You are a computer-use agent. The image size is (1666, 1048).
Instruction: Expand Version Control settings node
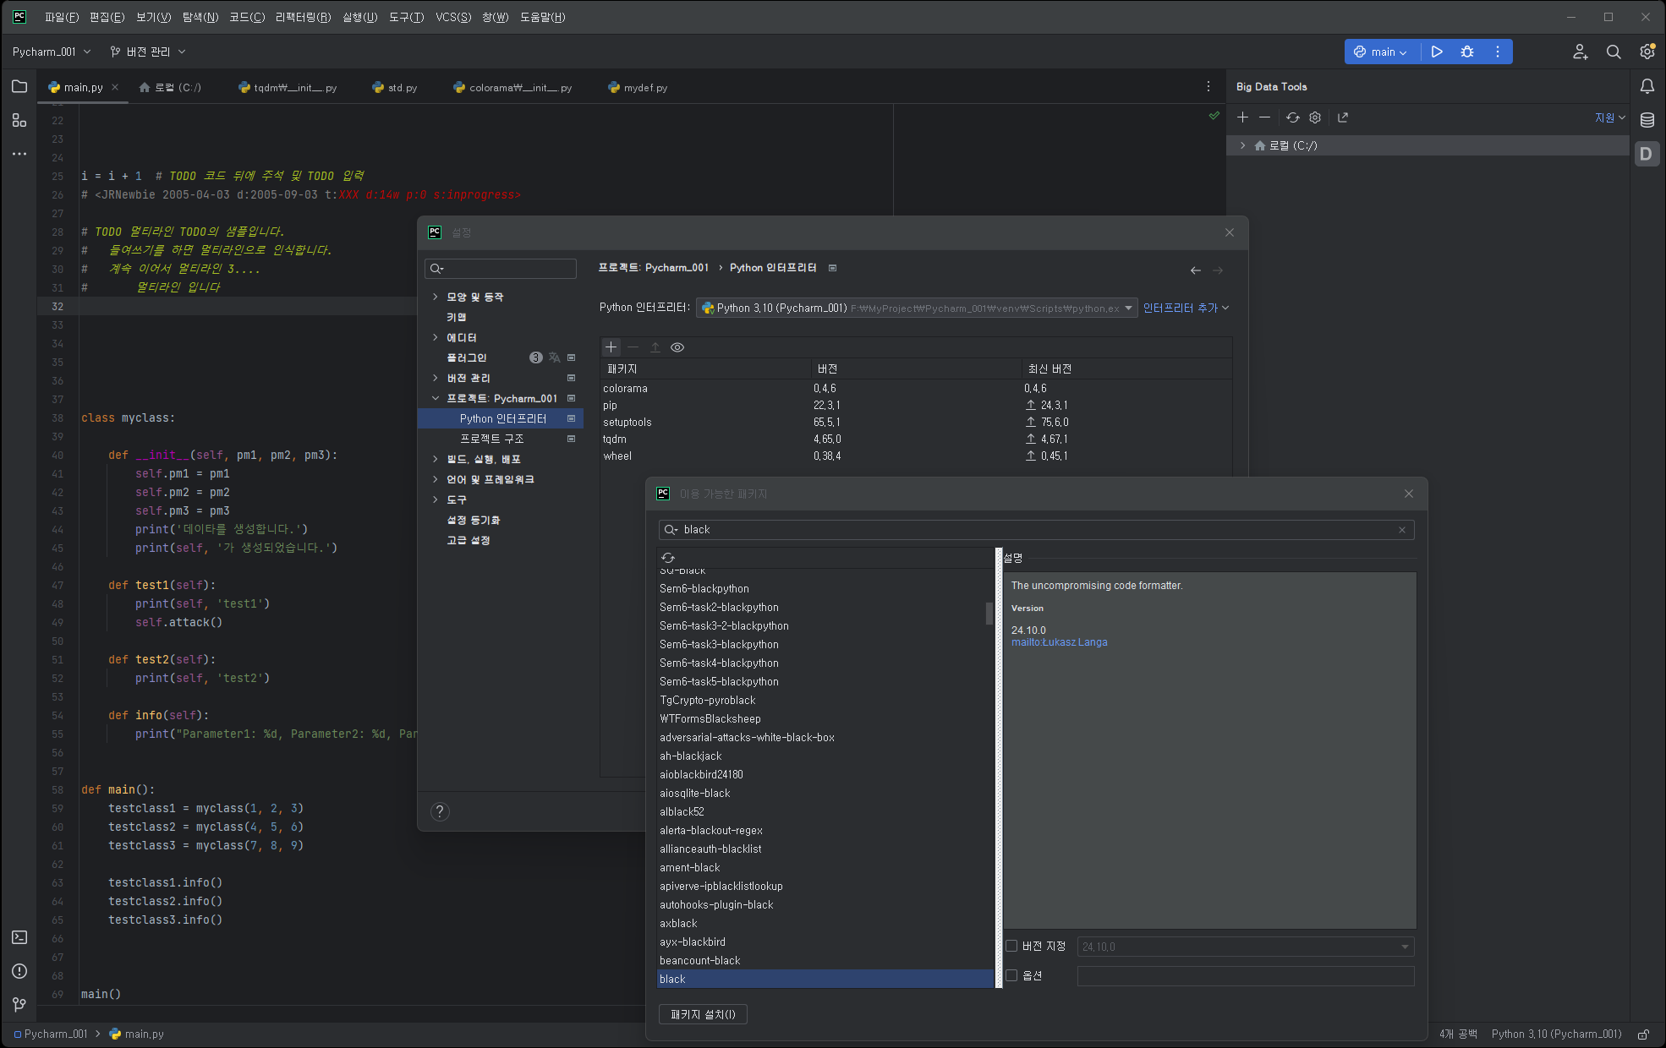click(x=436, y=378)
